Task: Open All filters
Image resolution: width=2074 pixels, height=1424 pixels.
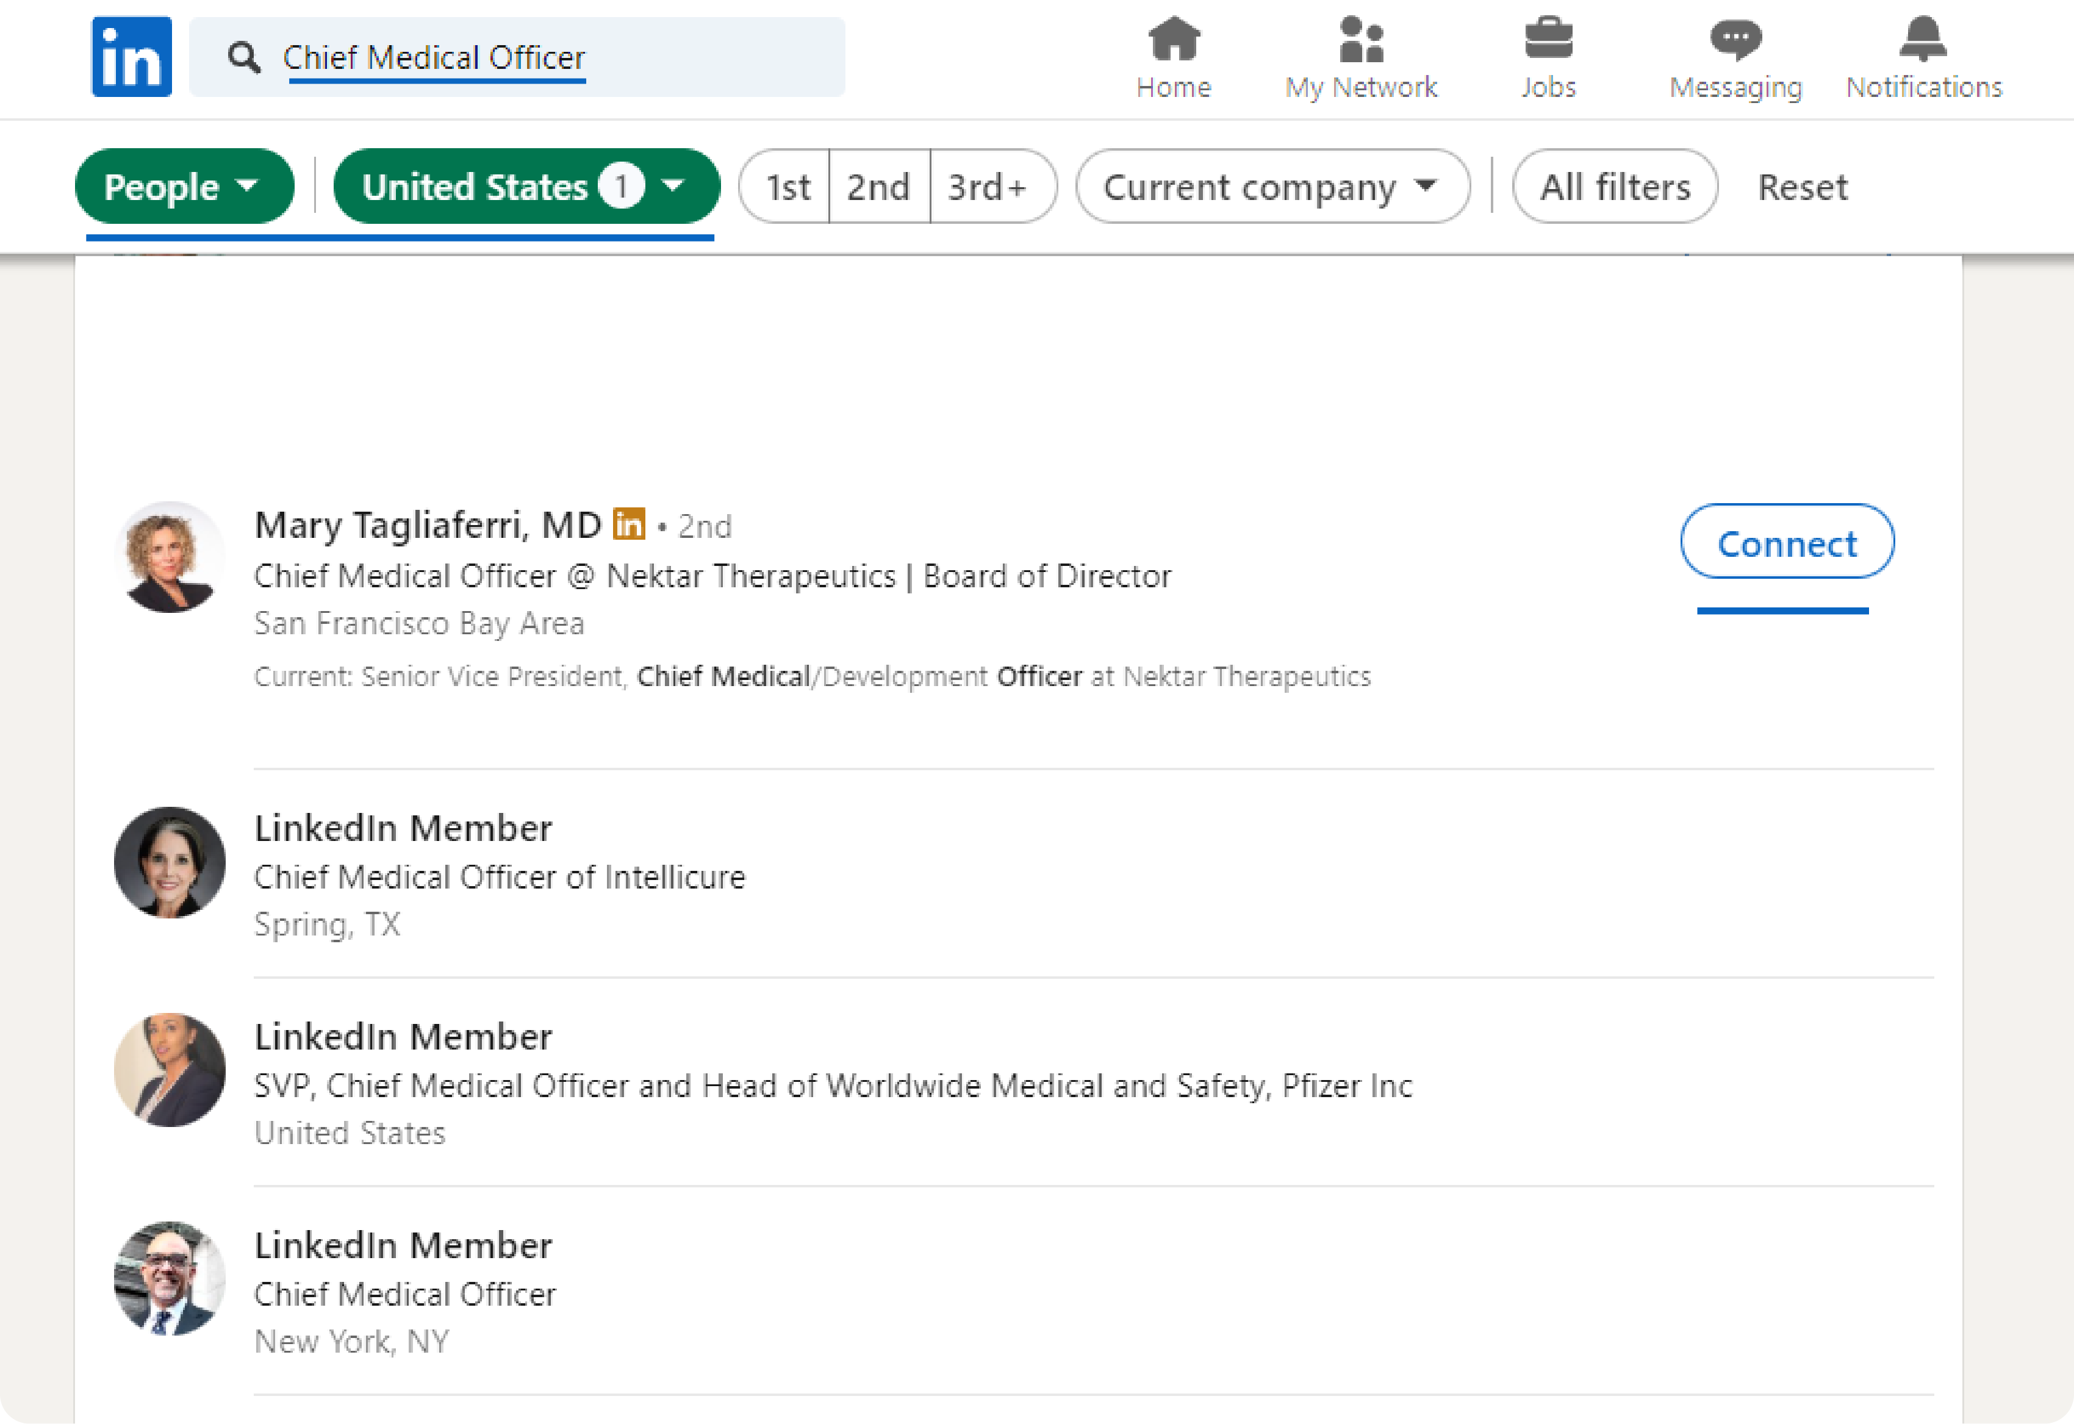Action: tap(1615, 187)
